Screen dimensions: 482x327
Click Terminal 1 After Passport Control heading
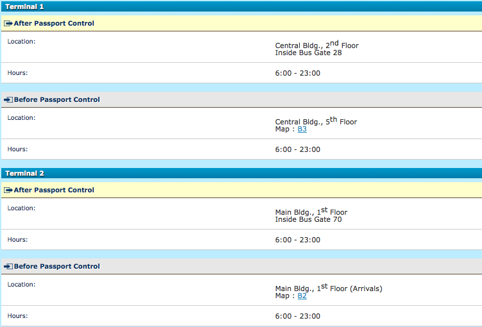[x=54, y=23]
